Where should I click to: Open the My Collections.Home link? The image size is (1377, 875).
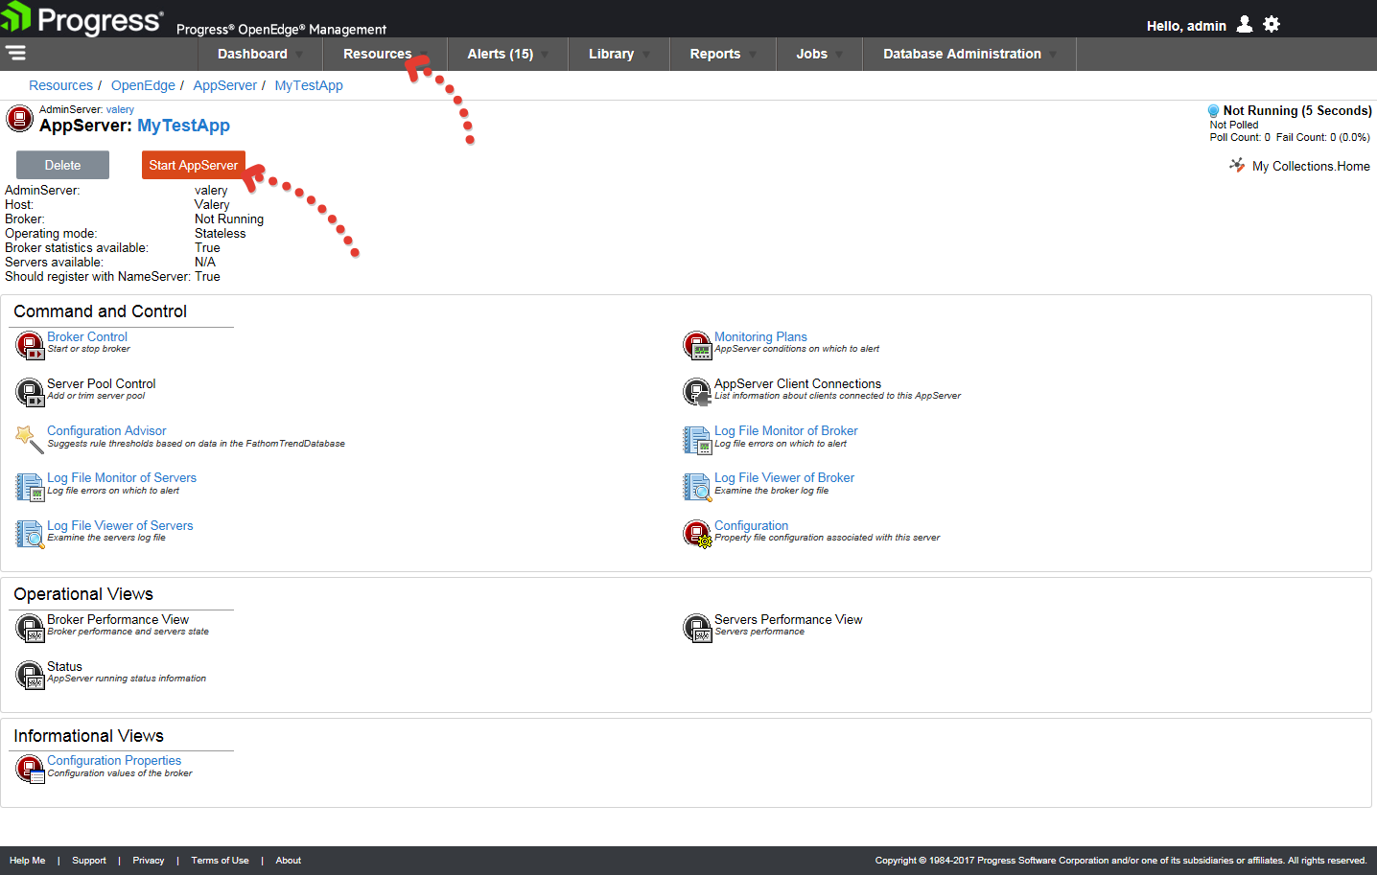click(1311, 166)
